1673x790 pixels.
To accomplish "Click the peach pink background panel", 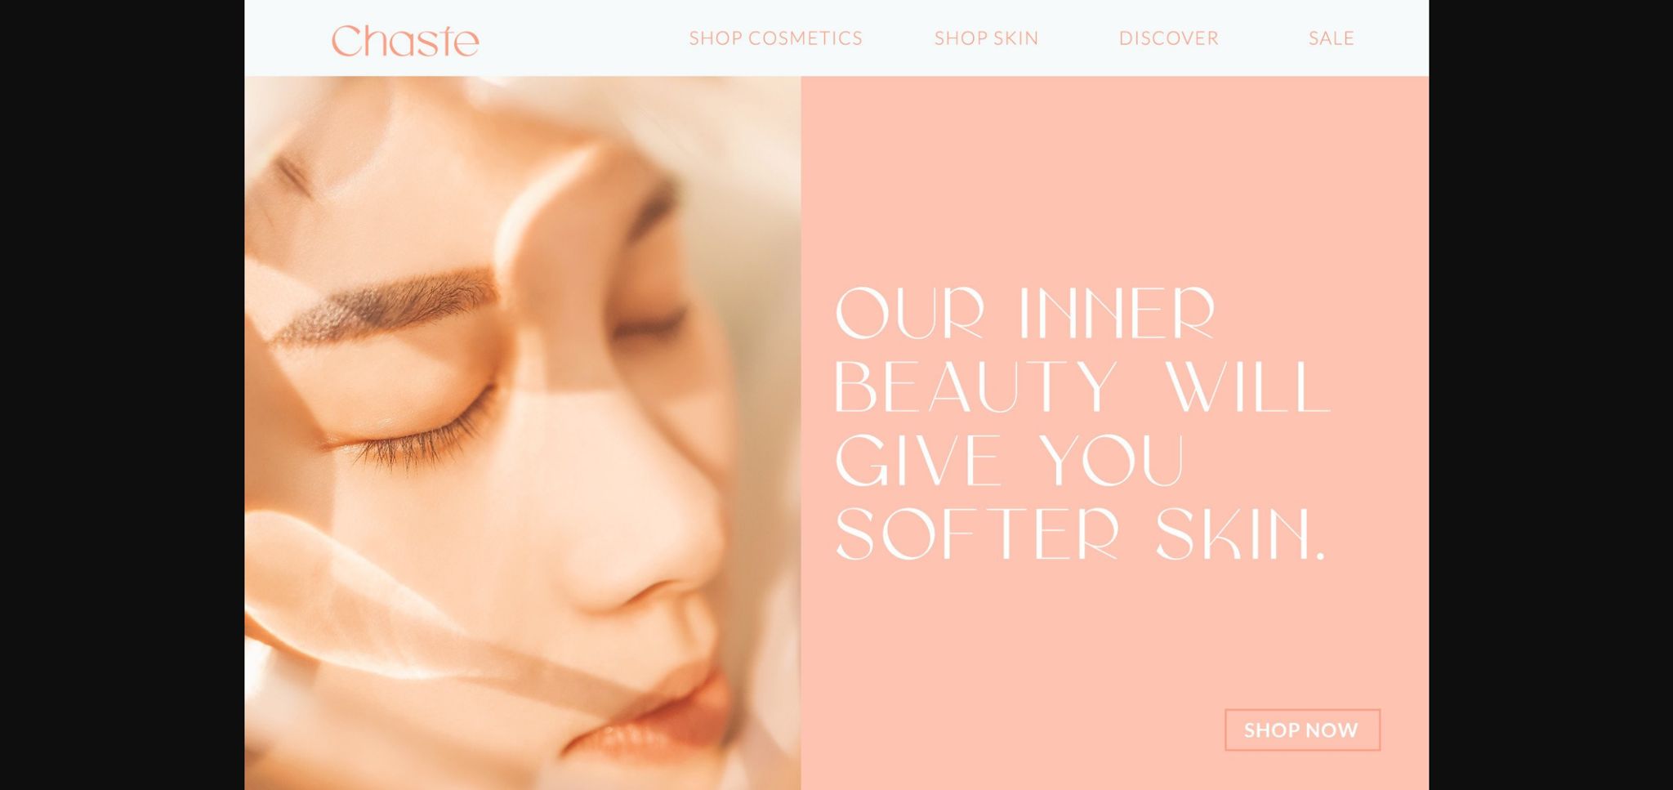I will tap(1115, 180).
